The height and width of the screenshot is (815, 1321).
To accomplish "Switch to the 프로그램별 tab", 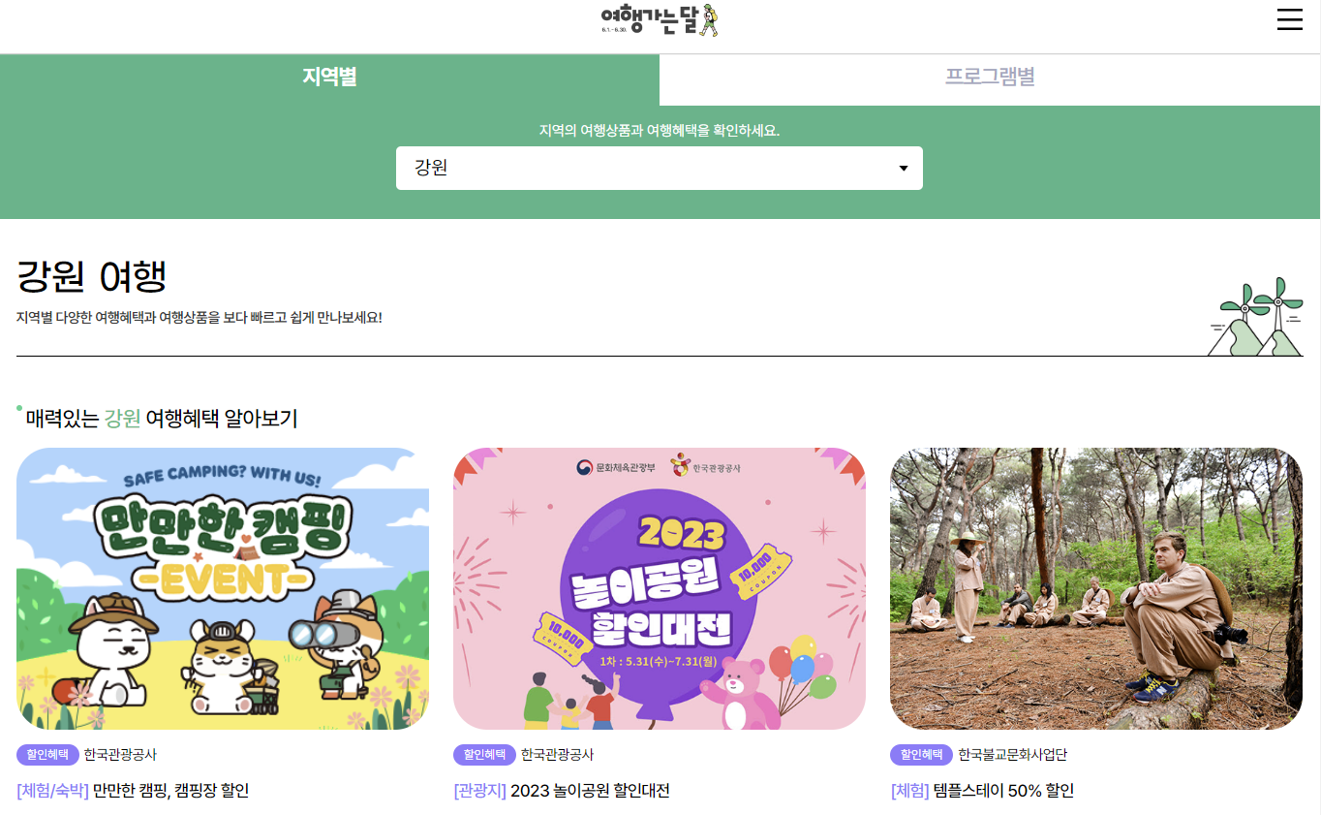I will [x=990, y=78].
